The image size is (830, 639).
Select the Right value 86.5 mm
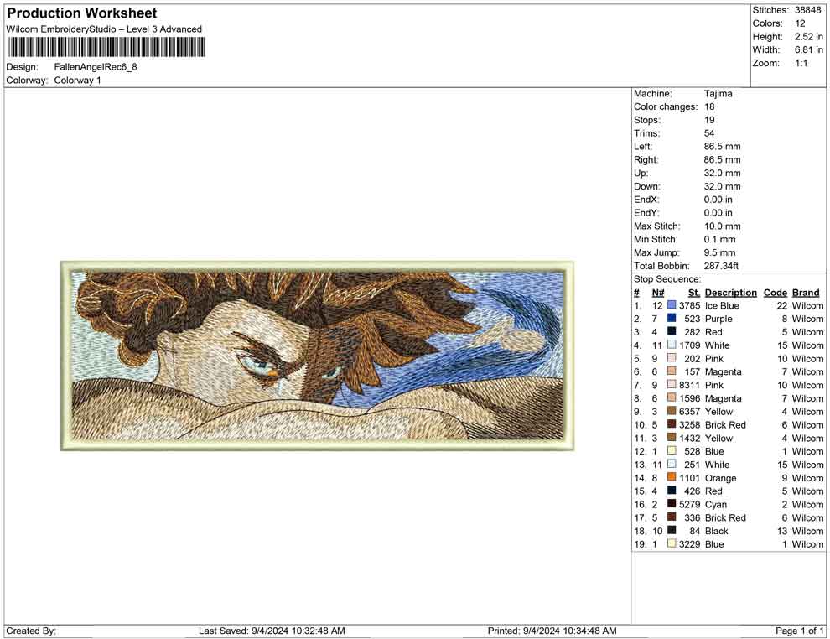tap(722, 160)
